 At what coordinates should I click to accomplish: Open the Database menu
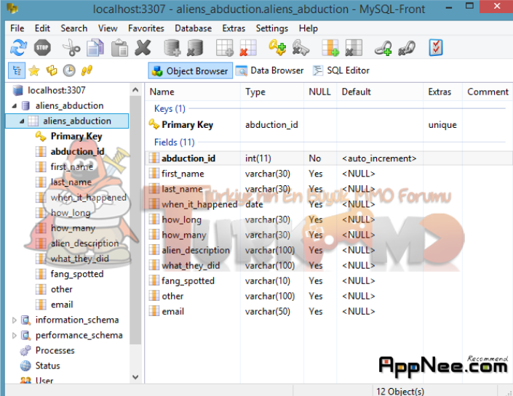193,28
